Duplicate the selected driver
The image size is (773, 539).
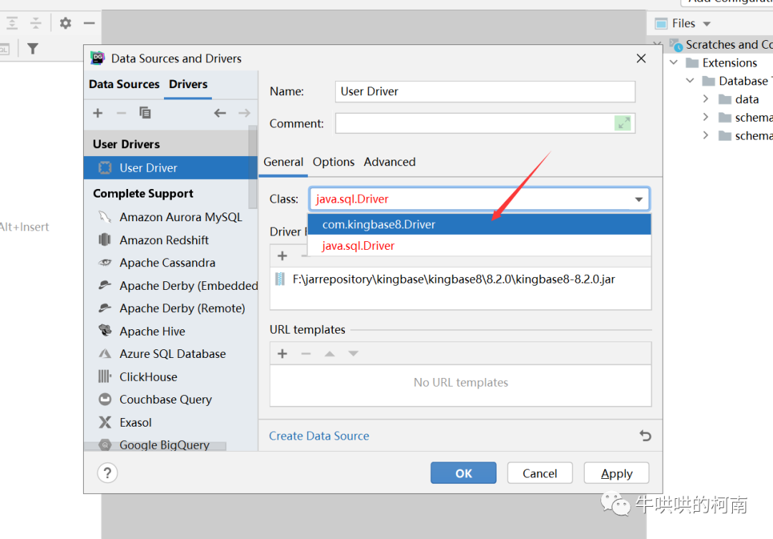[145, 113]
